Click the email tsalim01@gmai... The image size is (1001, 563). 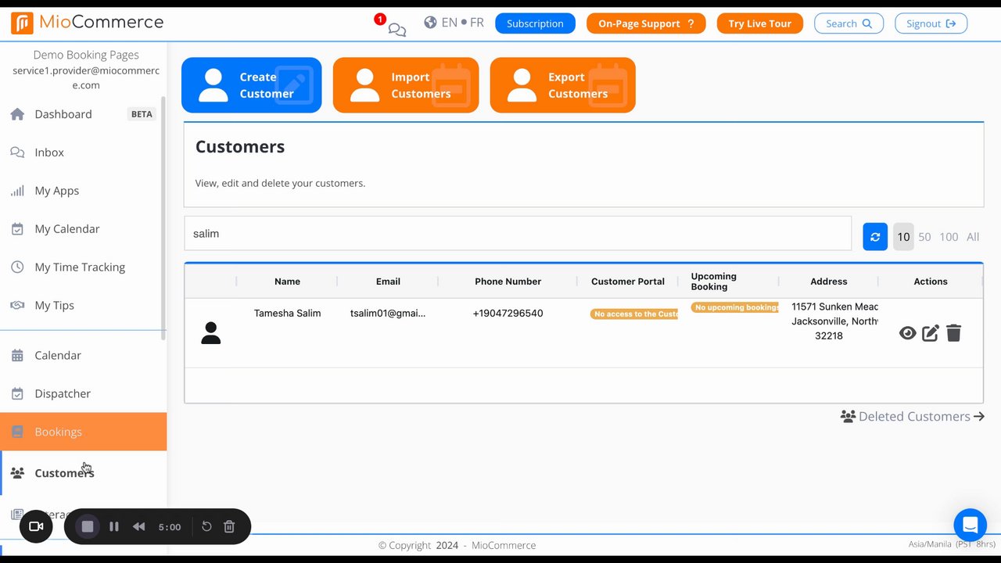pyautogui.click(x=388, y=313)
